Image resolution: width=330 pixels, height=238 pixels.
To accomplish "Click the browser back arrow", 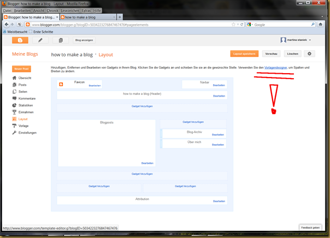I will pos(7,25).
